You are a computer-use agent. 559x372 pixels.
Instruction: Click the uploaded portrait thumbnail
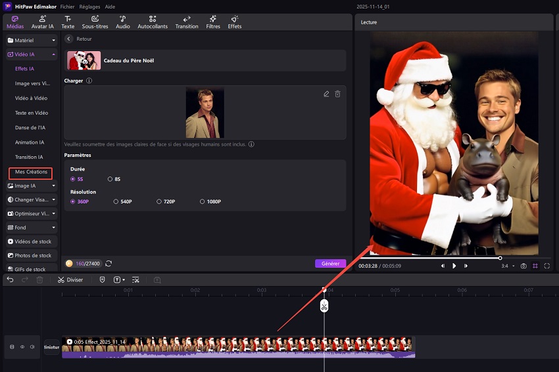coord(205,113)
